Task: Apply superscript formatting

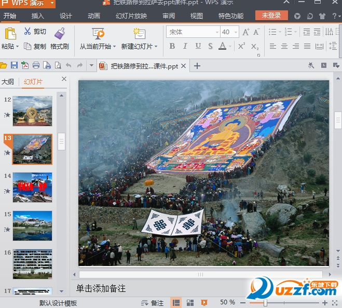Action: click(241, 46)
